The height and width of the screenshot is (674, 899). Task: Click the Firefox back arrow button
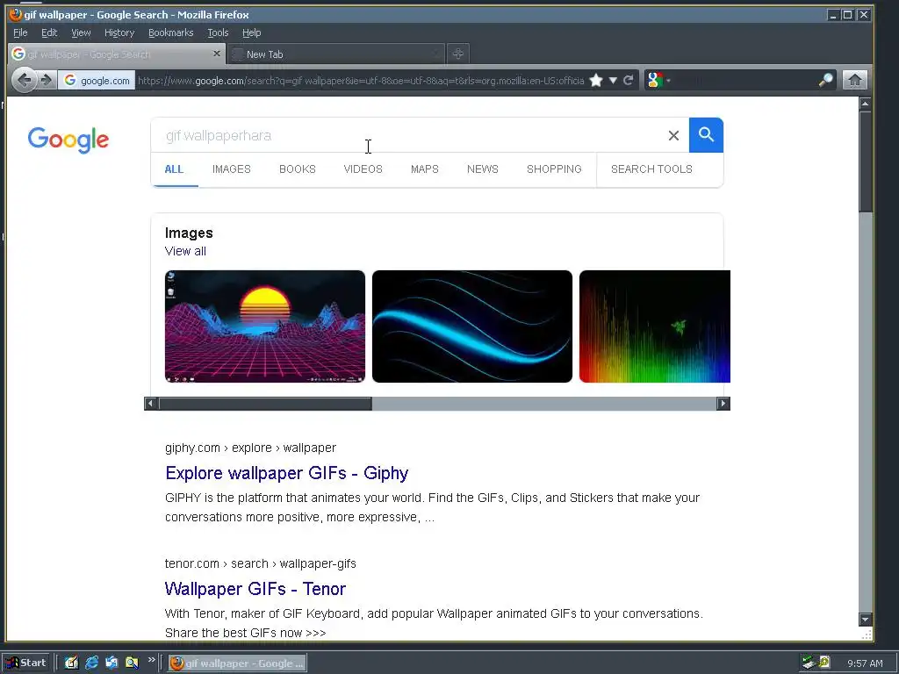coord(24,80)
